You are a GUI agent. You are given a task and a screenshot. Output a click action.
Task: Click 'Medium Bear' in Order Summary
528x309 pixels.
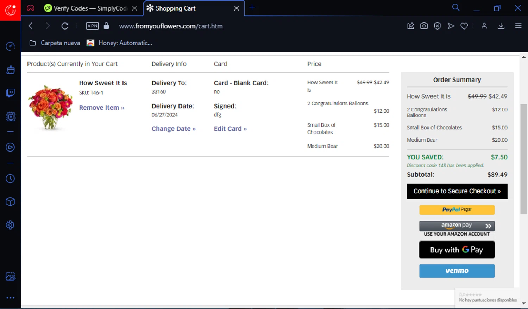422,140
